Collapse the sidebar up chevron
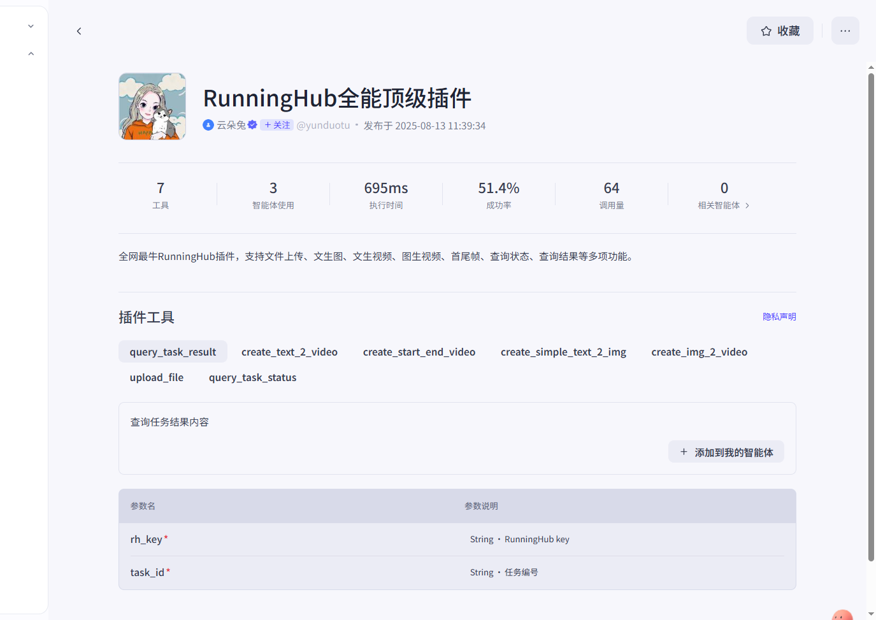 pyautogui.click(x=31, y=54)
